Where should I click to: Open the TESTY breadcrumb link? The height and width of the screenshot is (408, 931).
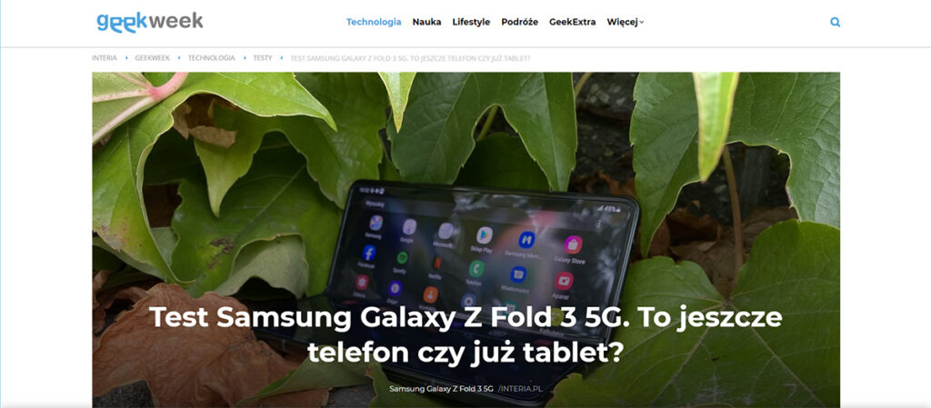263,58
